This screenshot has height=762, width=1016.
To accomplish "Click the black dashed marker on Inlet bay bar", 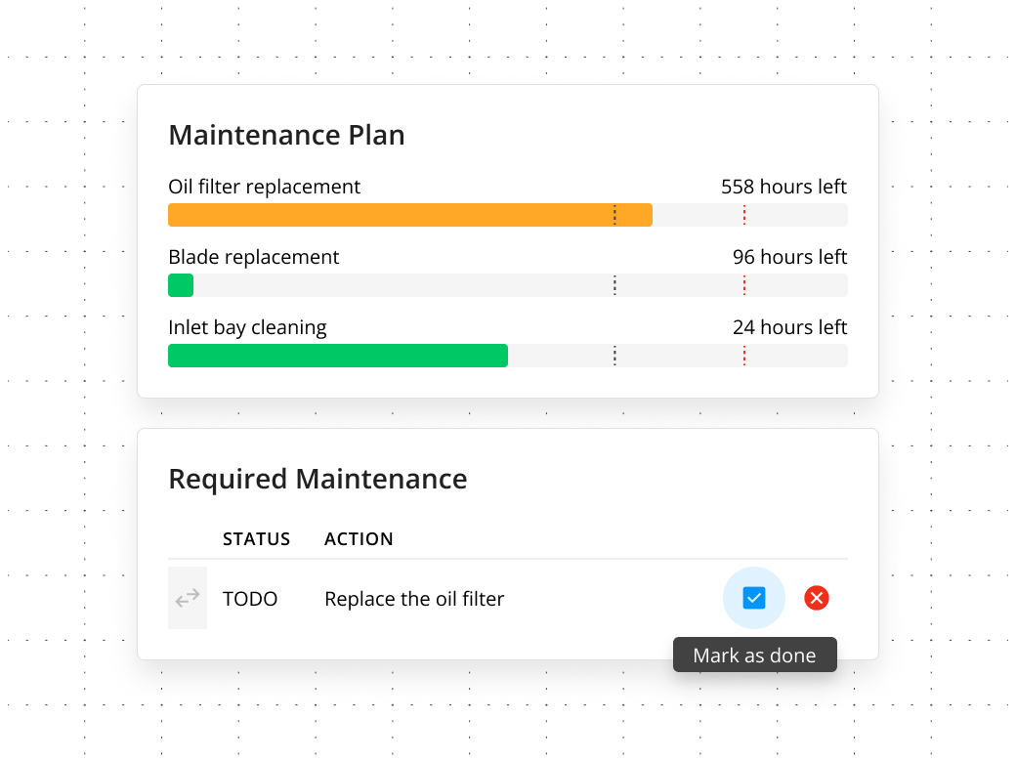I will click(614, 356).
